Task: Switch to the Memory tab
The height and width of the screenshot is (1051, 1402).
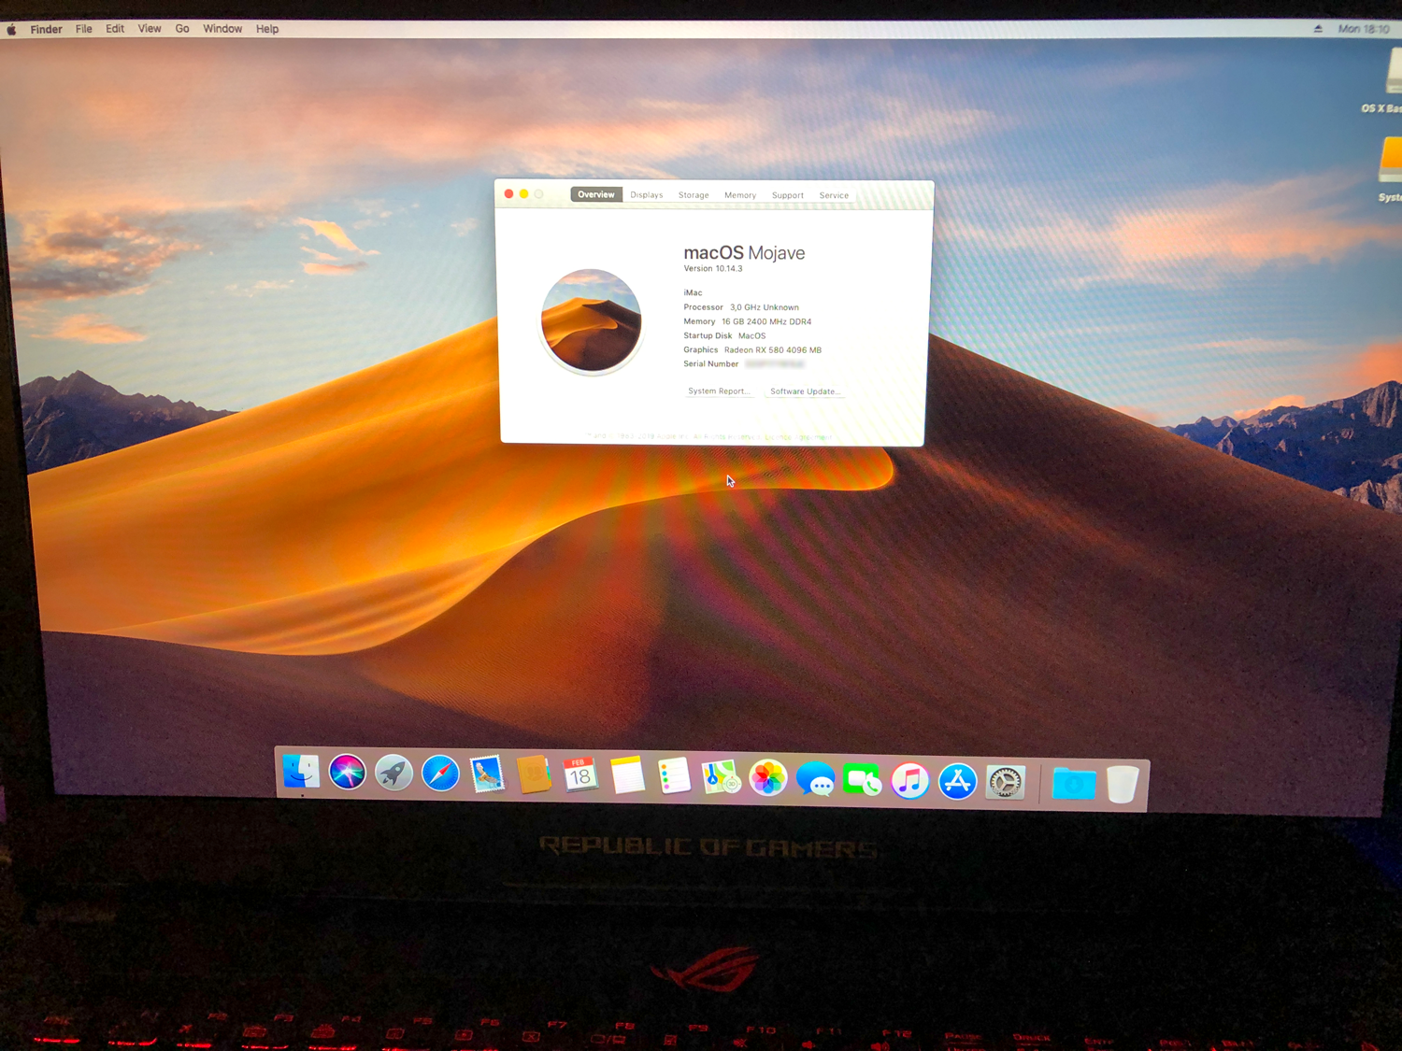Action: click(740, 195)
